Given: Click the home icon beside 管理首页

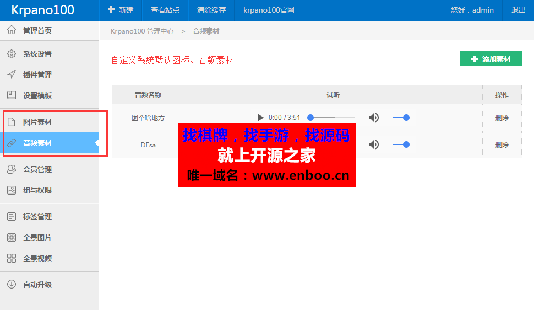Looking at the screenshot, I should click(12, 30).
